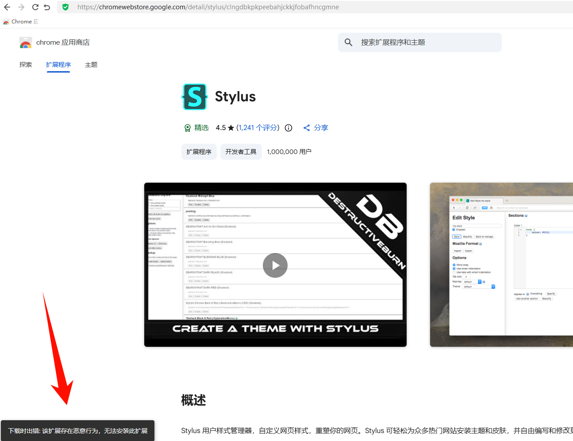Open the 1,241 个评分 ratings link
The width and height of the screenshot is (573, 441).
click(258, 128)
